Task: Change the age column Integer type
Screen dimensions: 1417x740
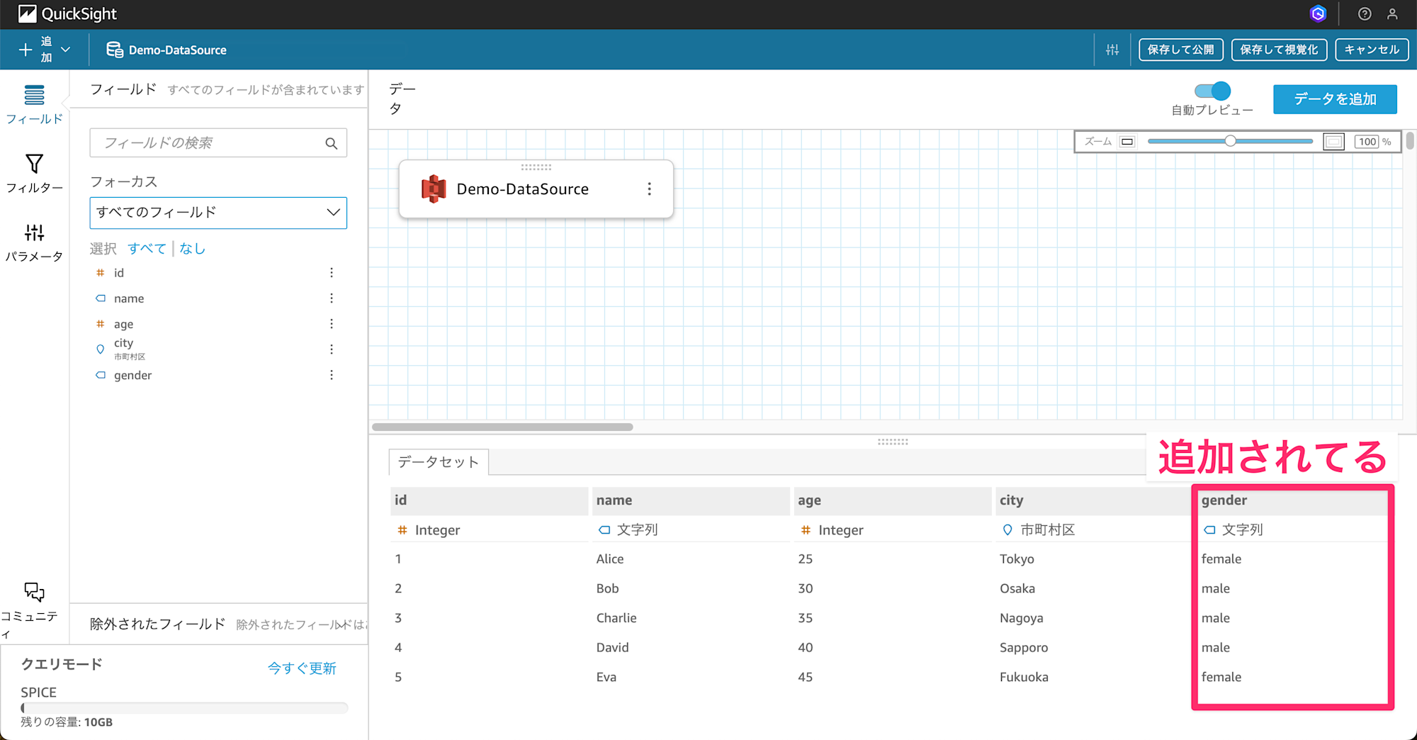Action: [832, 530]
